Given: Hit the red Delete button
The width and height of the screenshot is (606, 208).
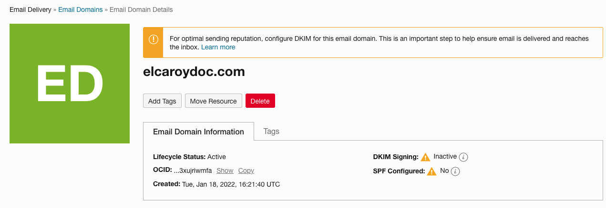Looking at the screenshot, I should pos(260,101).
